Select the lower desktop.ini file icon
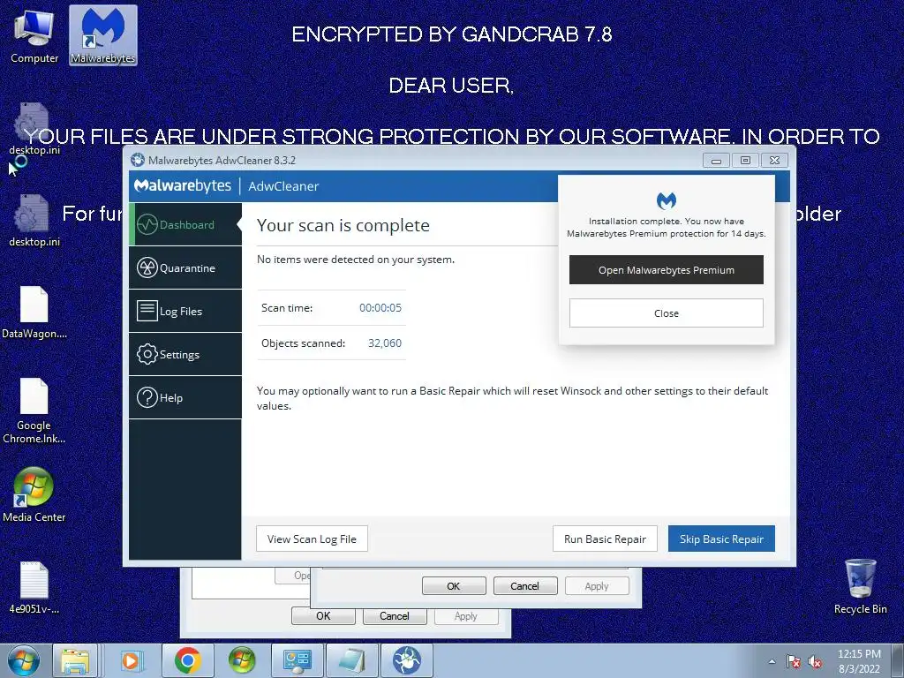This screenshot has height=678, width=904. pyautogui.click(x=34, y=221)
